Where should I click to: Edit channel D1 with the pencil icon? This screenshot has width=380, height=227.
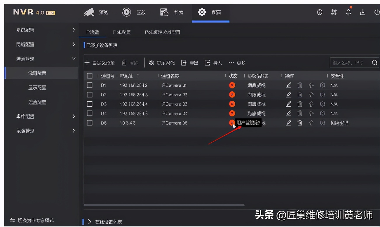coord(288,85)
